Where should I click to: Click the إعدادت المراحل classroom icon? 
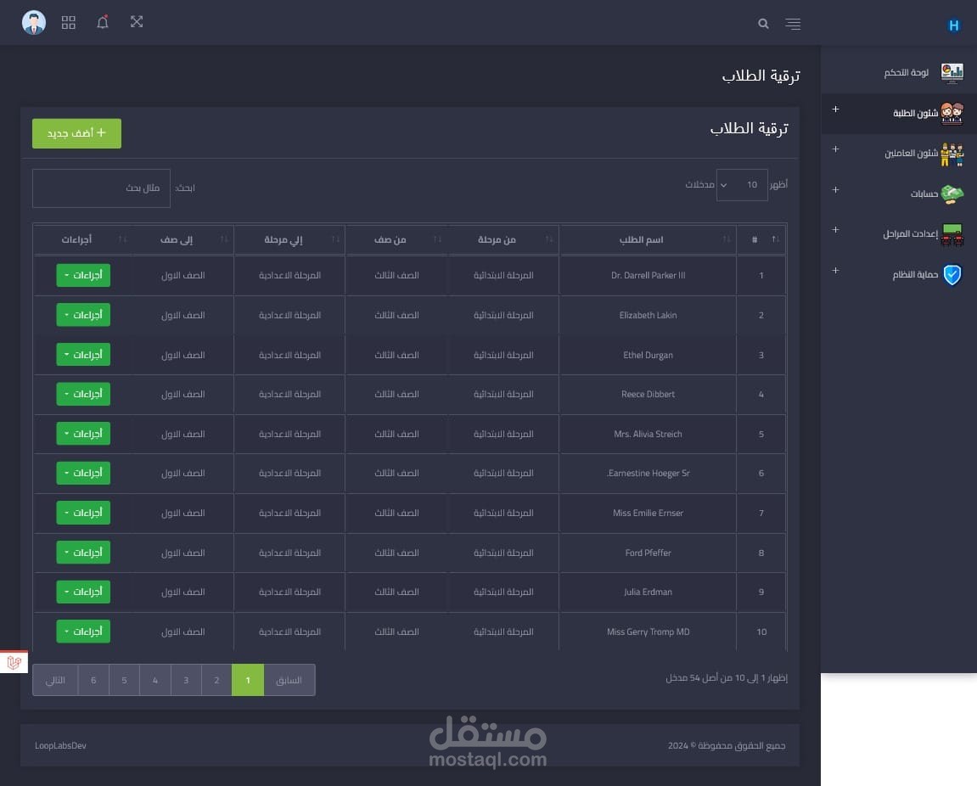click(952, 234)
